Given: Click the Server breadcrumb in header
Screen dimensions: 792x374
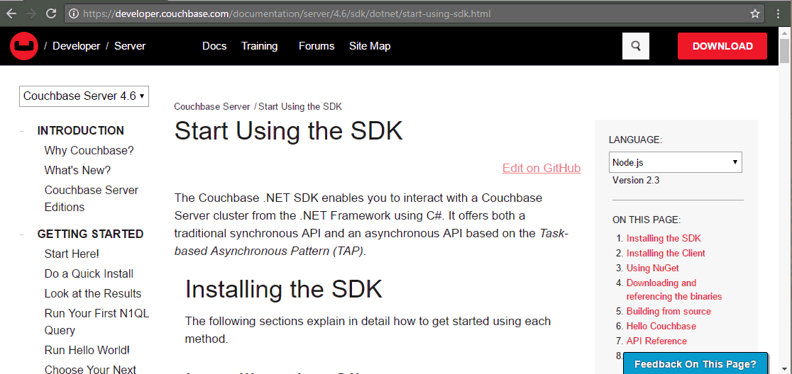Looking at the screenshot, I should pos(130,46).
